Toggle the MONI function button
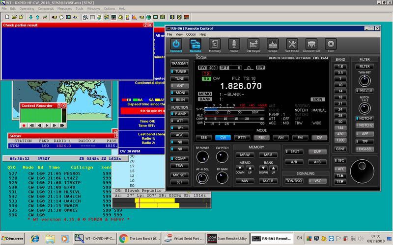Screen dimensions: 393x245 click(x=179, y=93)
